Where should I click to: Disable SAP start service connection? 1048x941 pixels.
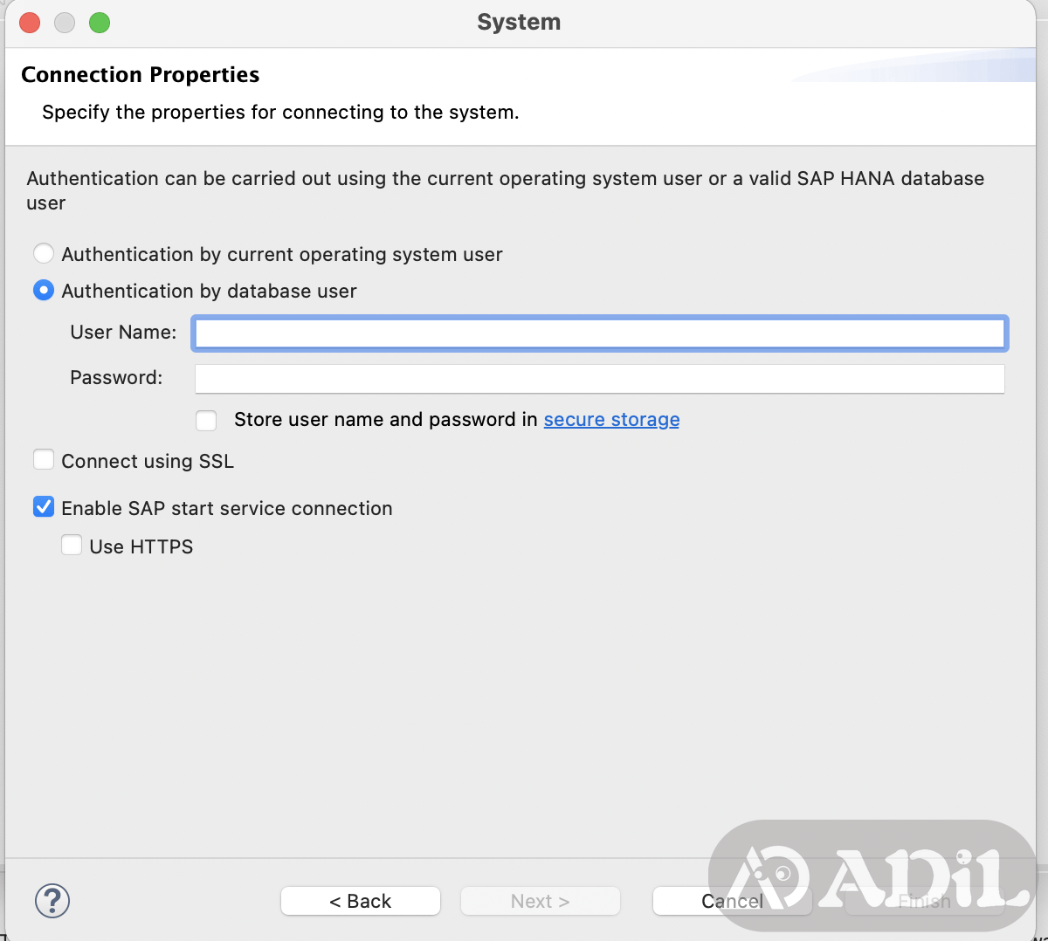[x=44, y=507]
